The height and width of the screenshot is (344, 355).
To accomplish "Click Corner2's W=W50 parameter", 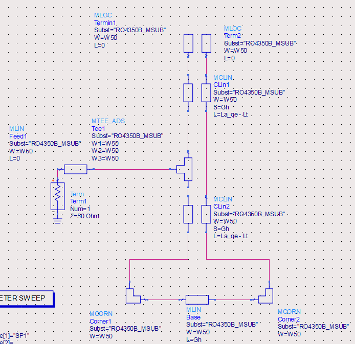I will click(289, 334).
